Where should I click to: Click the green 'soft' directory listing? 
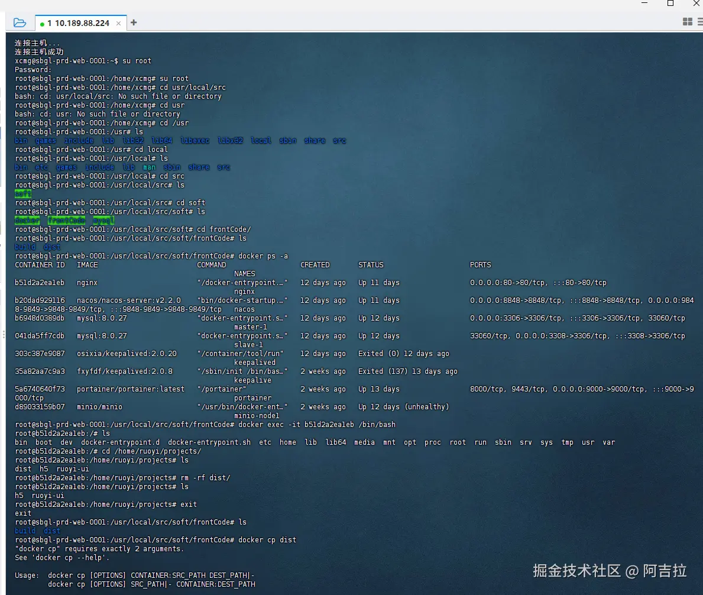(x=23, y=193)
